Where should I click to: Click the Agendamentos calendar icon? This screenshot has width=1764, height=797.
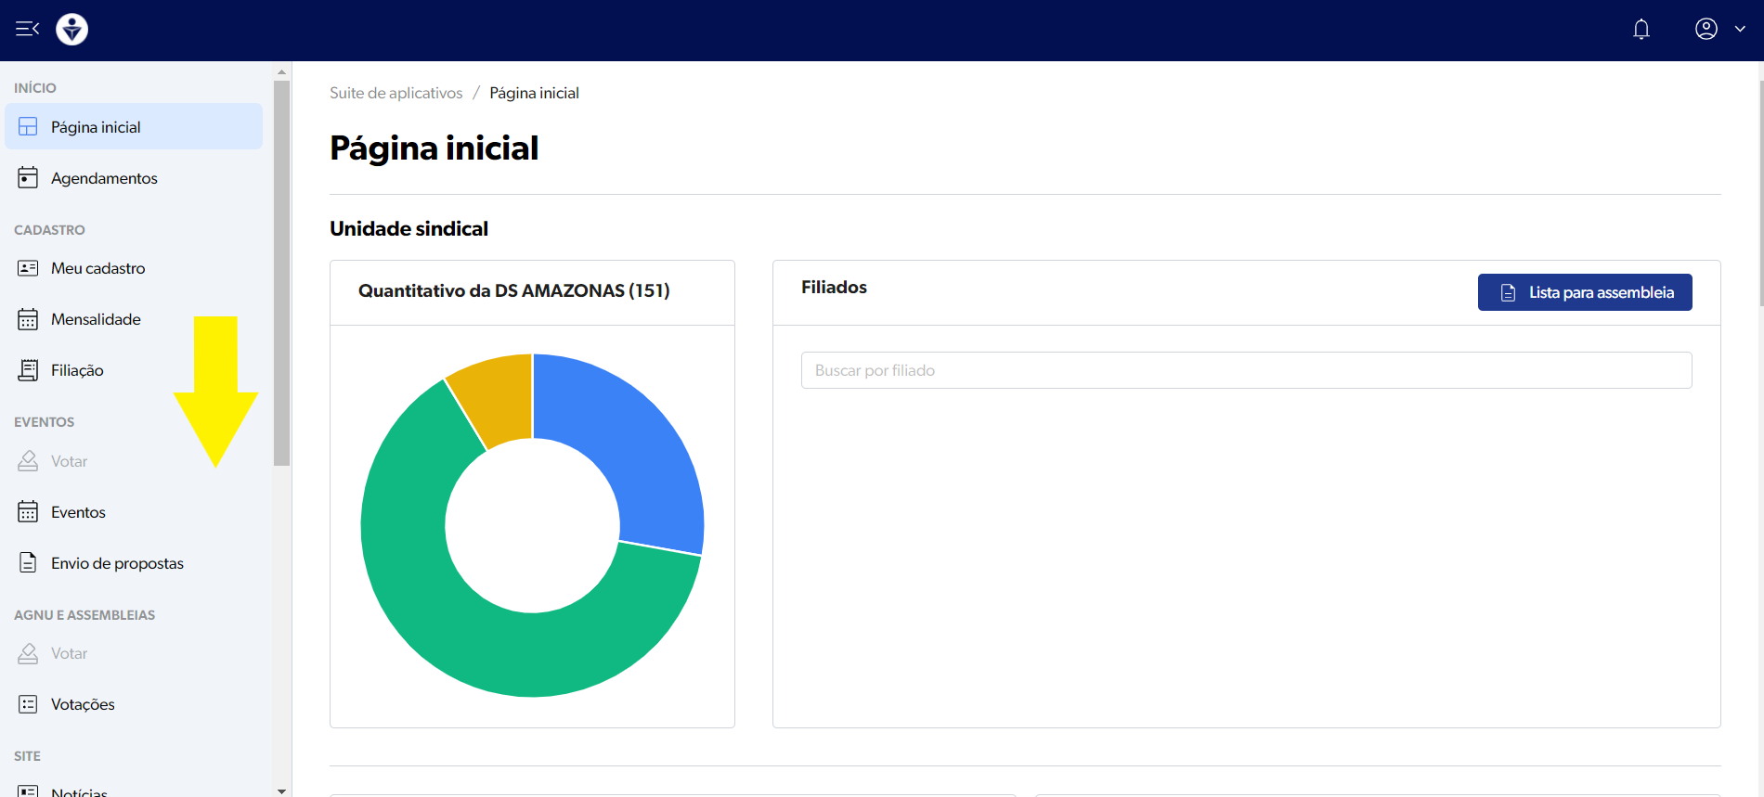point(28,178)
